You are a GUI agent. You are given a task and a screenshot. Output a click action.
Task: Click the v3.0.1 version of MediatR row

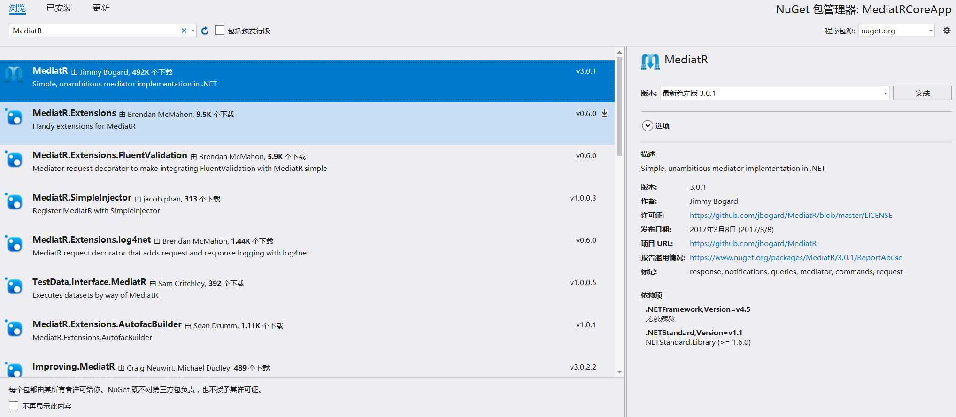(586, 71)
